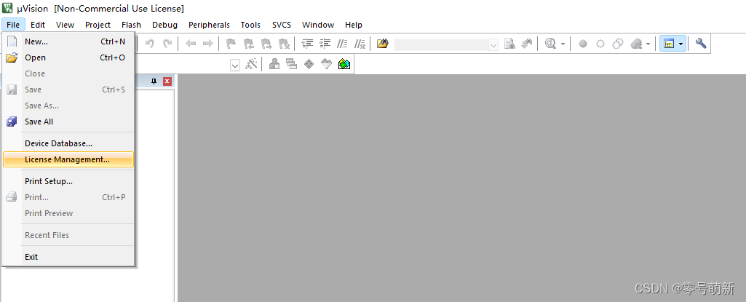Click the Navigate Forwards arrow icon
Screen dimensions: 746x302
tap(208, 44)
